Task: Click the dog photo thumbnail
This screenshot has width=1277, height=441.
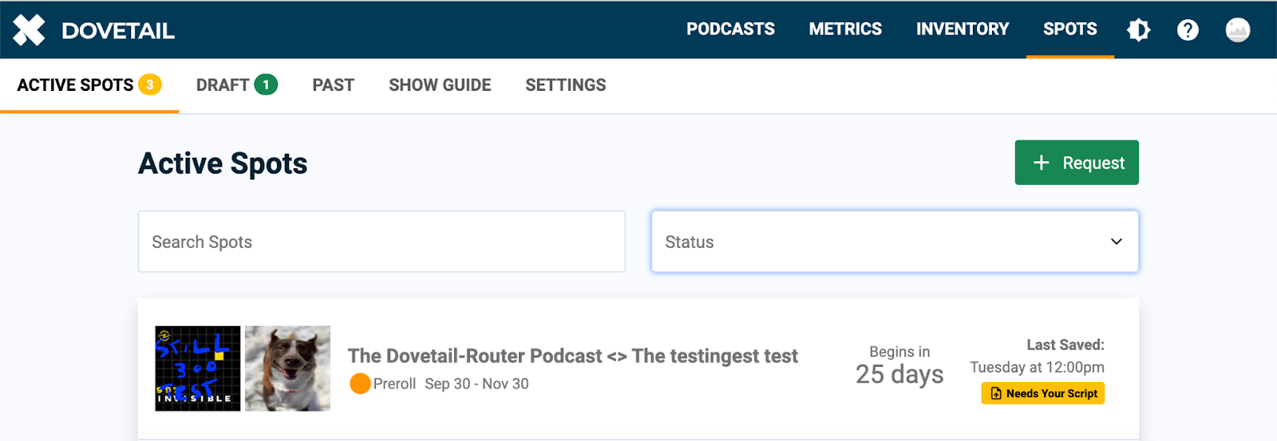Action: 287,368
